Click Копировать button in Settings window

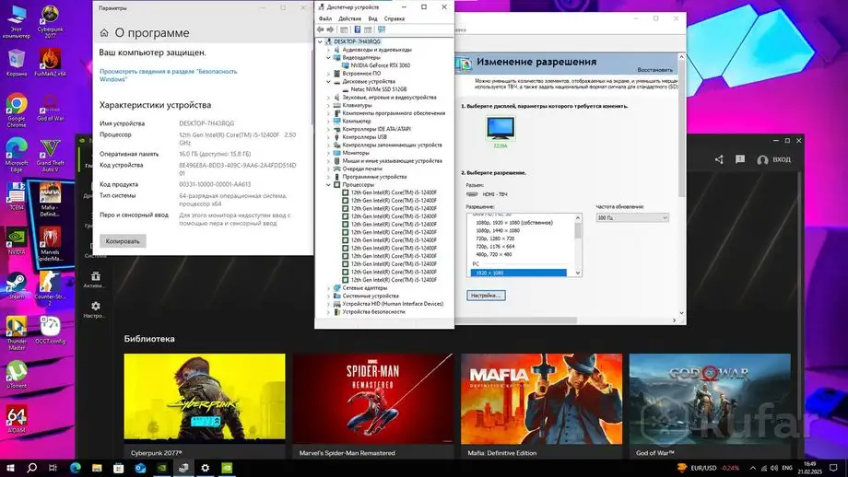[x=123, y=241]
